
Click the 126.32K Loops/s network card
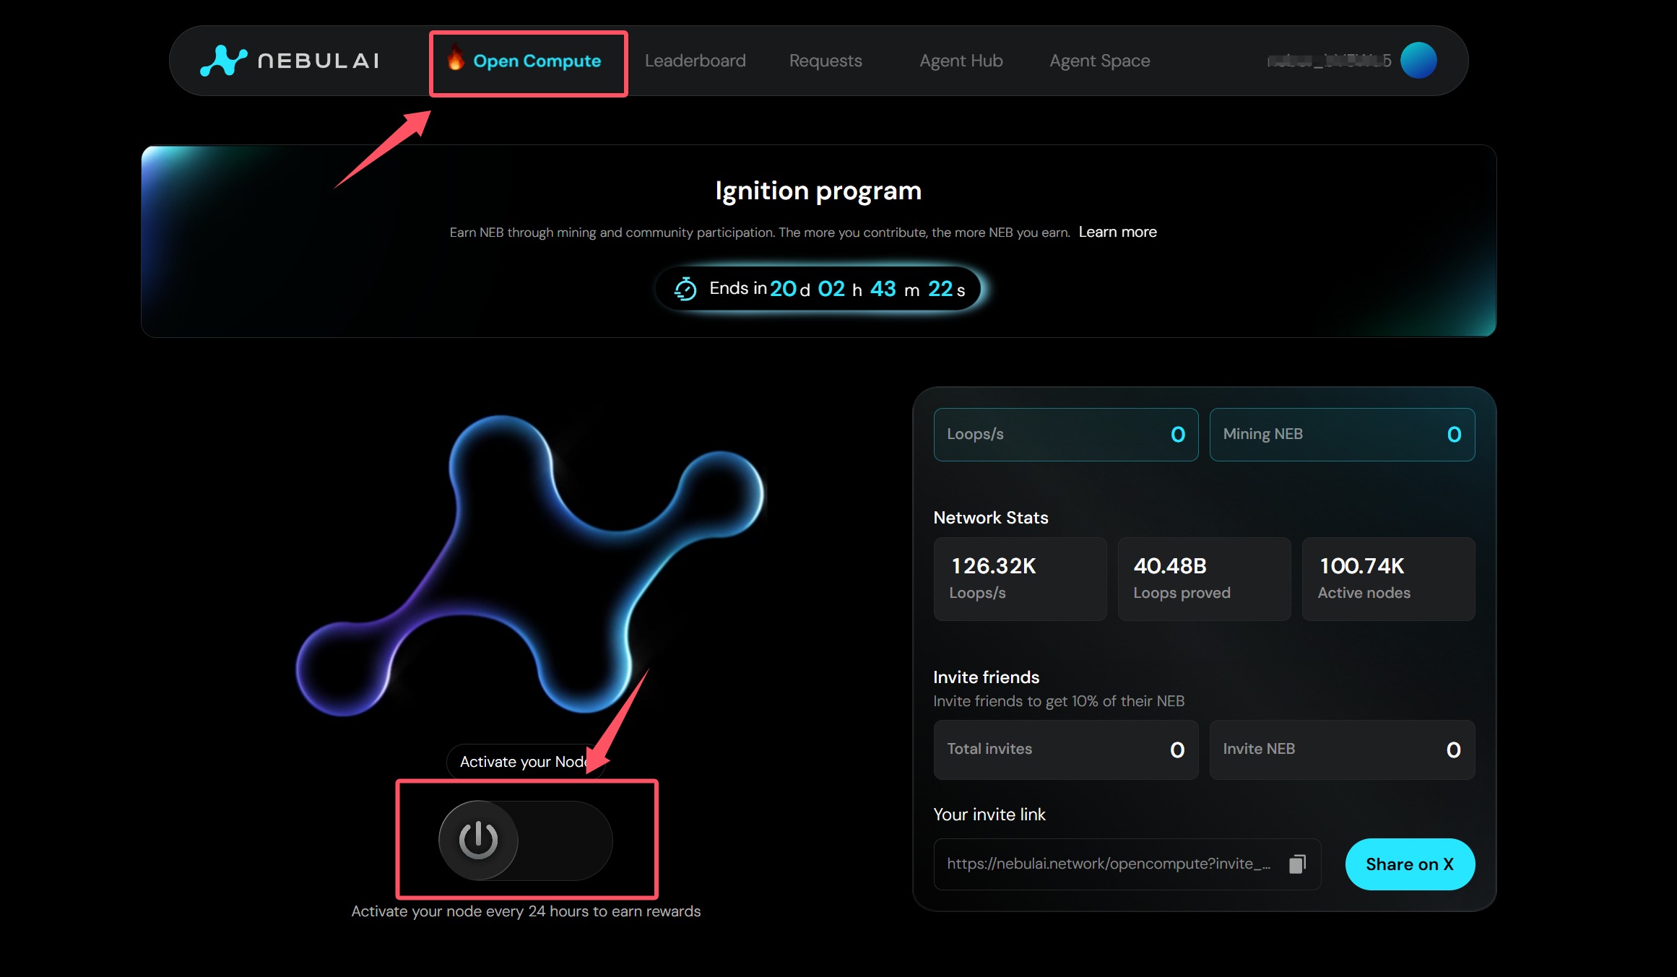1020,578
